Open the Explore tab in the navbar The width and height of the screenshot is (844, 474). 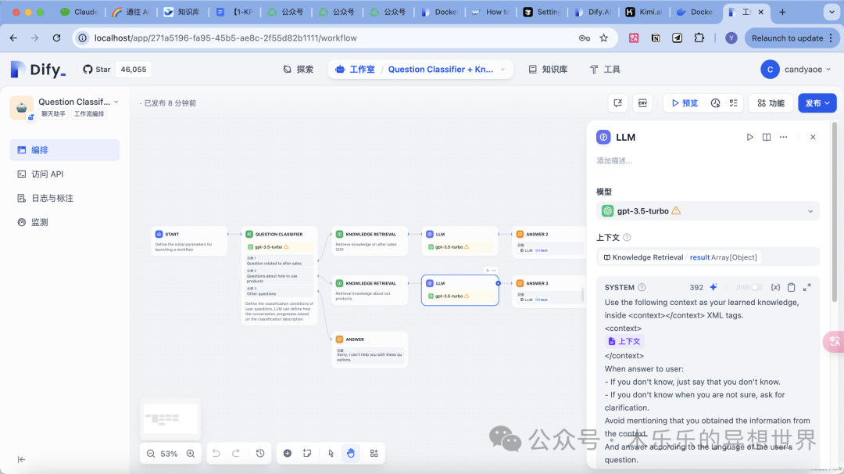pyautogui.click(x=299, y=70)
